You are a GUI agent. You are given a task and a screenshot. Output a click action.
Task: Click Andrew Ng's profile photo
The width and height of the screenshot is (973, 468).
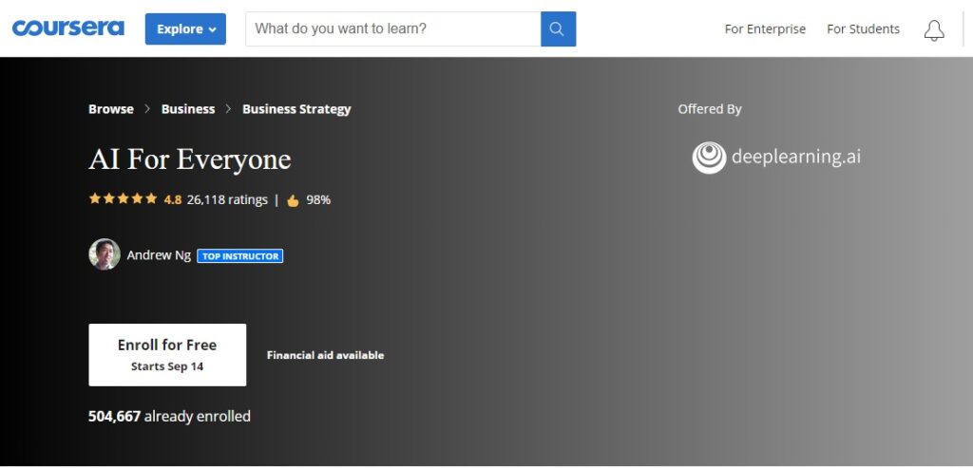[105, 254]
